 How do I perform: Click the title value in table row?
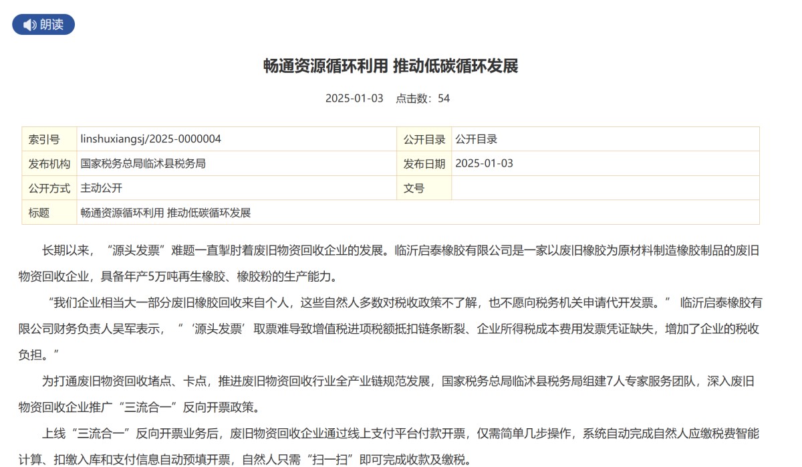pyautogui.click(x=166, y=213)
